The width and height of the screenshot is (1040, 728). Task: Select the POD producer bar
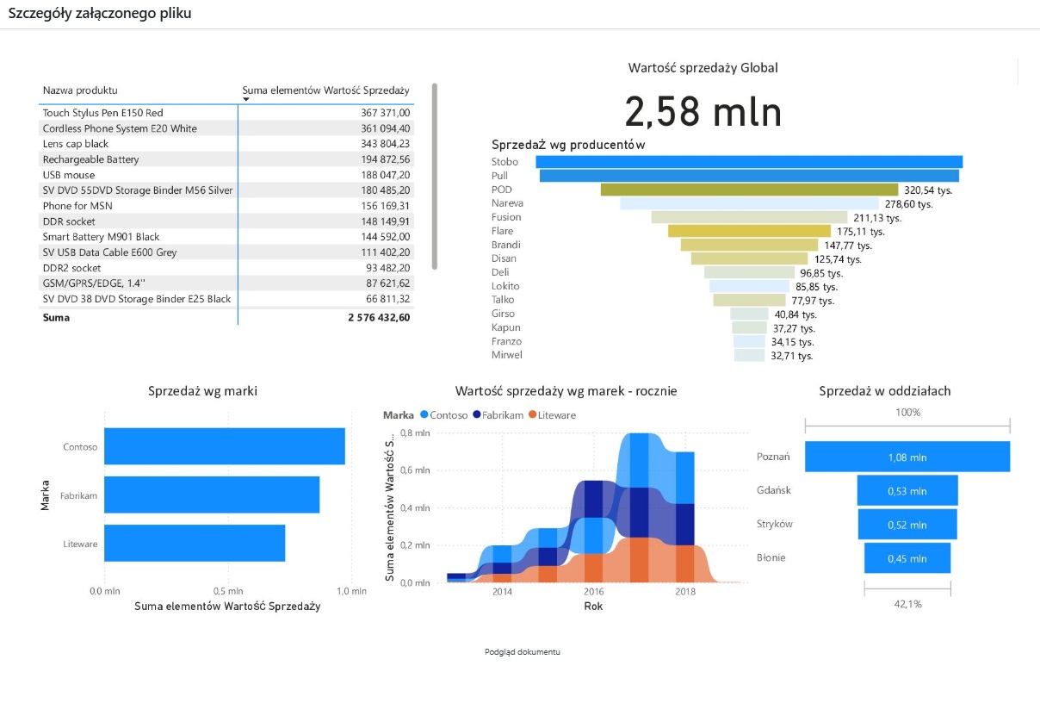(x=749, y=190)
